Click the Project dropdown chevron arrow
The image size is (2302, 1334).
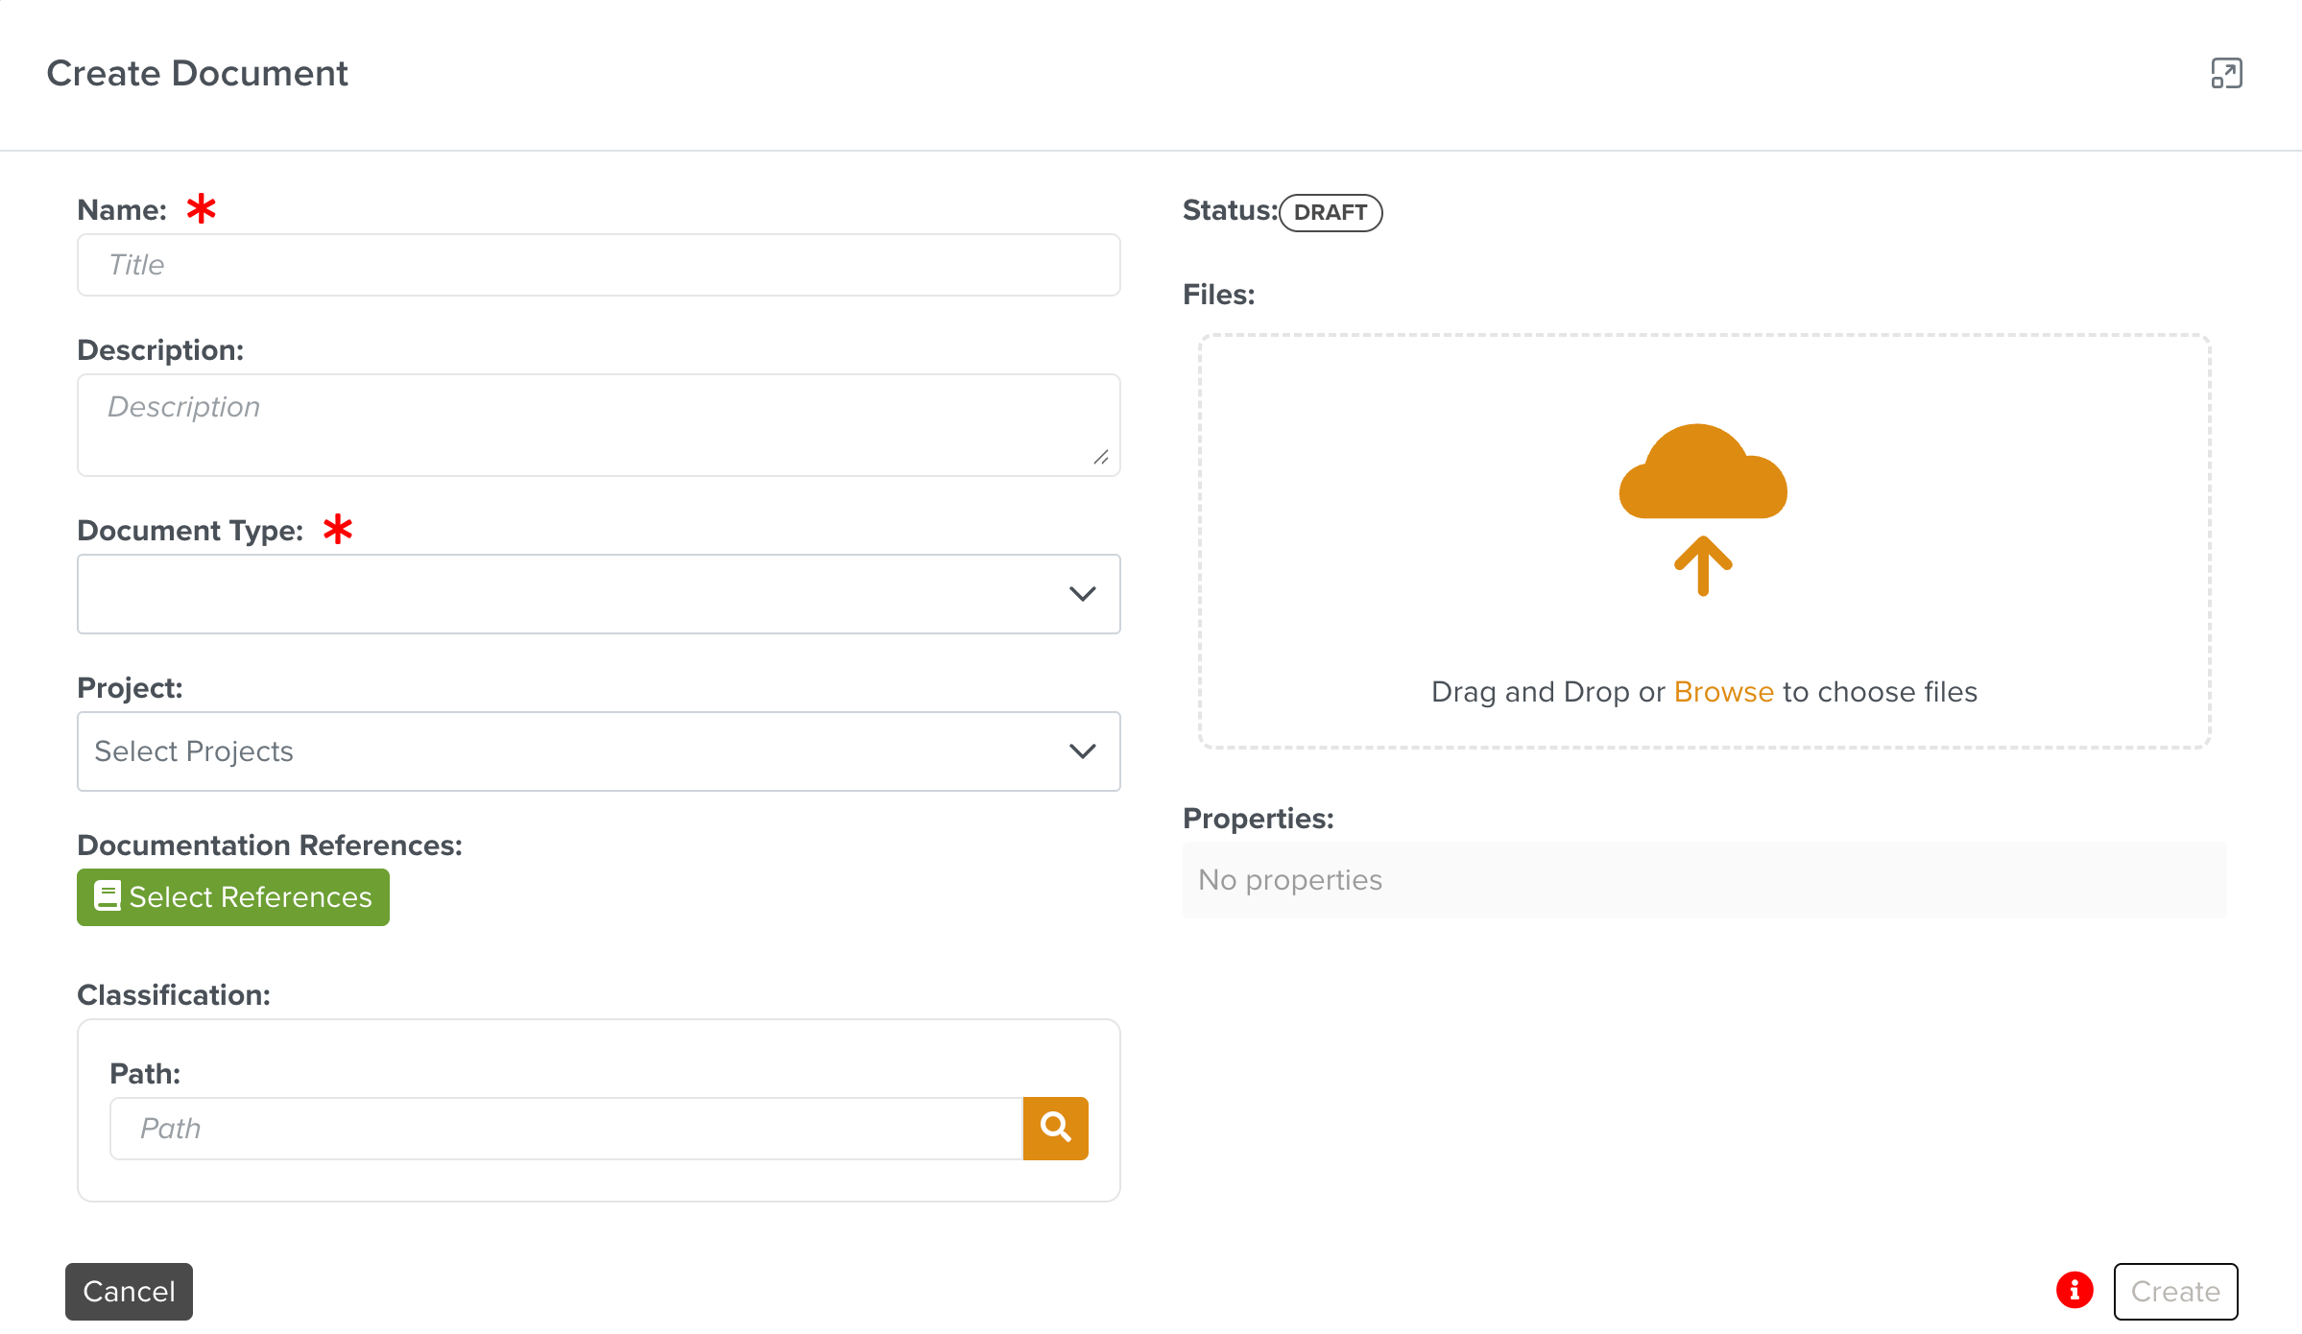[x=1082, y=750]
